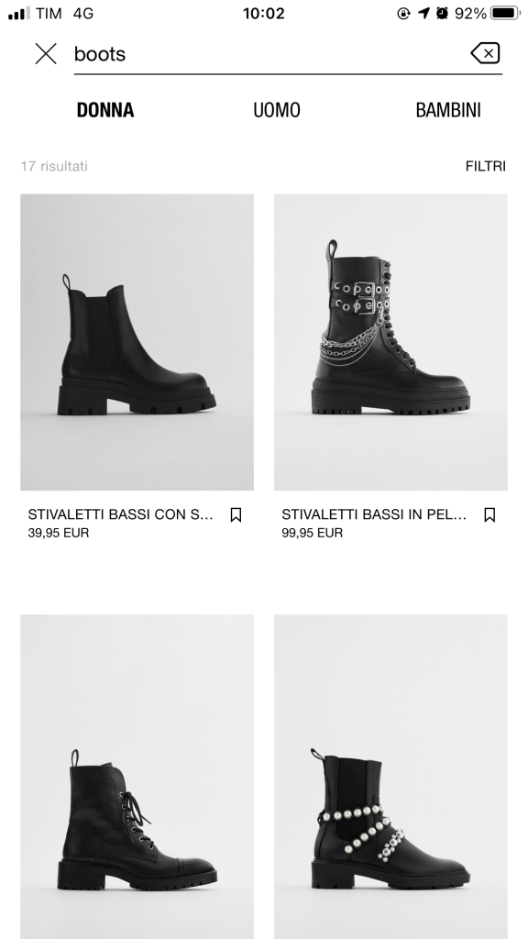Open the pearl-strap boot product image
The image size is (528, 939).
(x=390, y=777)
